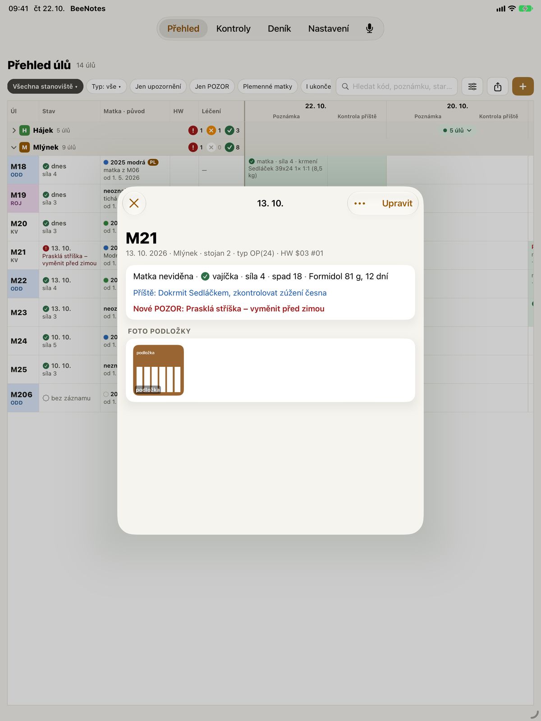The image size is (541, 721).
Task: Open the Všechna stanoviště dropdown
Action: pos(45,87)
